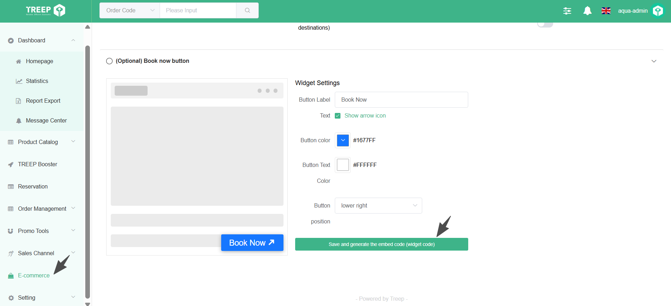Click the TREEP logo

(45, 11)
